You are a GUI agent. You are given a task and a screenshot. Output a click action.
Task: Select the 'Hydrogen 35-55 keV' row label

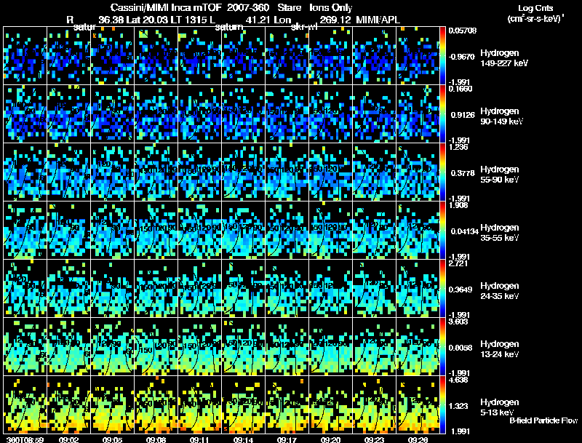[500, 233]
